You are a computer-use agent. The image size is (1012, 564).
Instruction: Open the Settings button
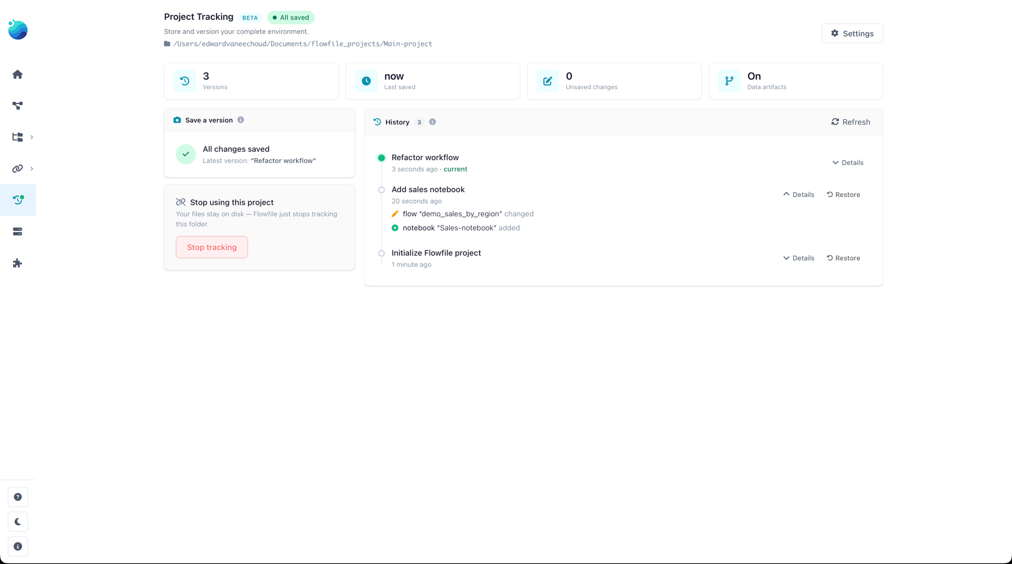852,34
